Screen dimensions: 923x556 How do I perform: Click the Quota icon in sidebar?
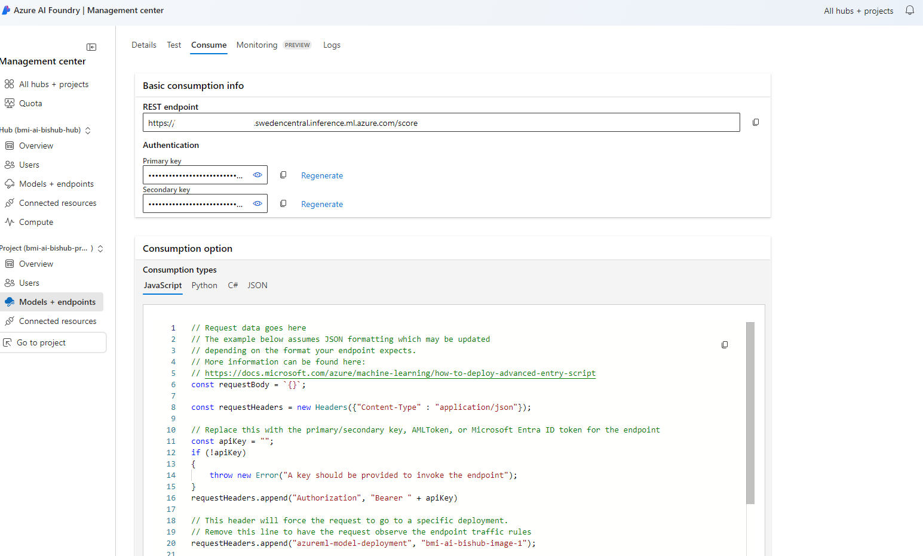coord(10,103)
